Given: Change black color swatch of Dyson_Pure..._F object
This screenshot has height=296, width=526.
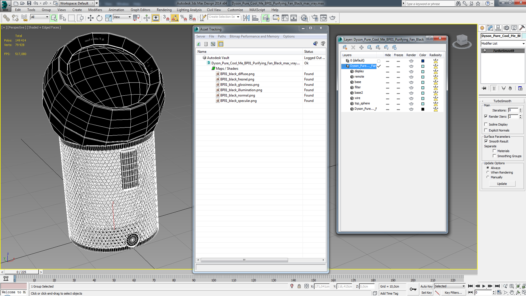Looking at the screenshot, I should (422, 109).
